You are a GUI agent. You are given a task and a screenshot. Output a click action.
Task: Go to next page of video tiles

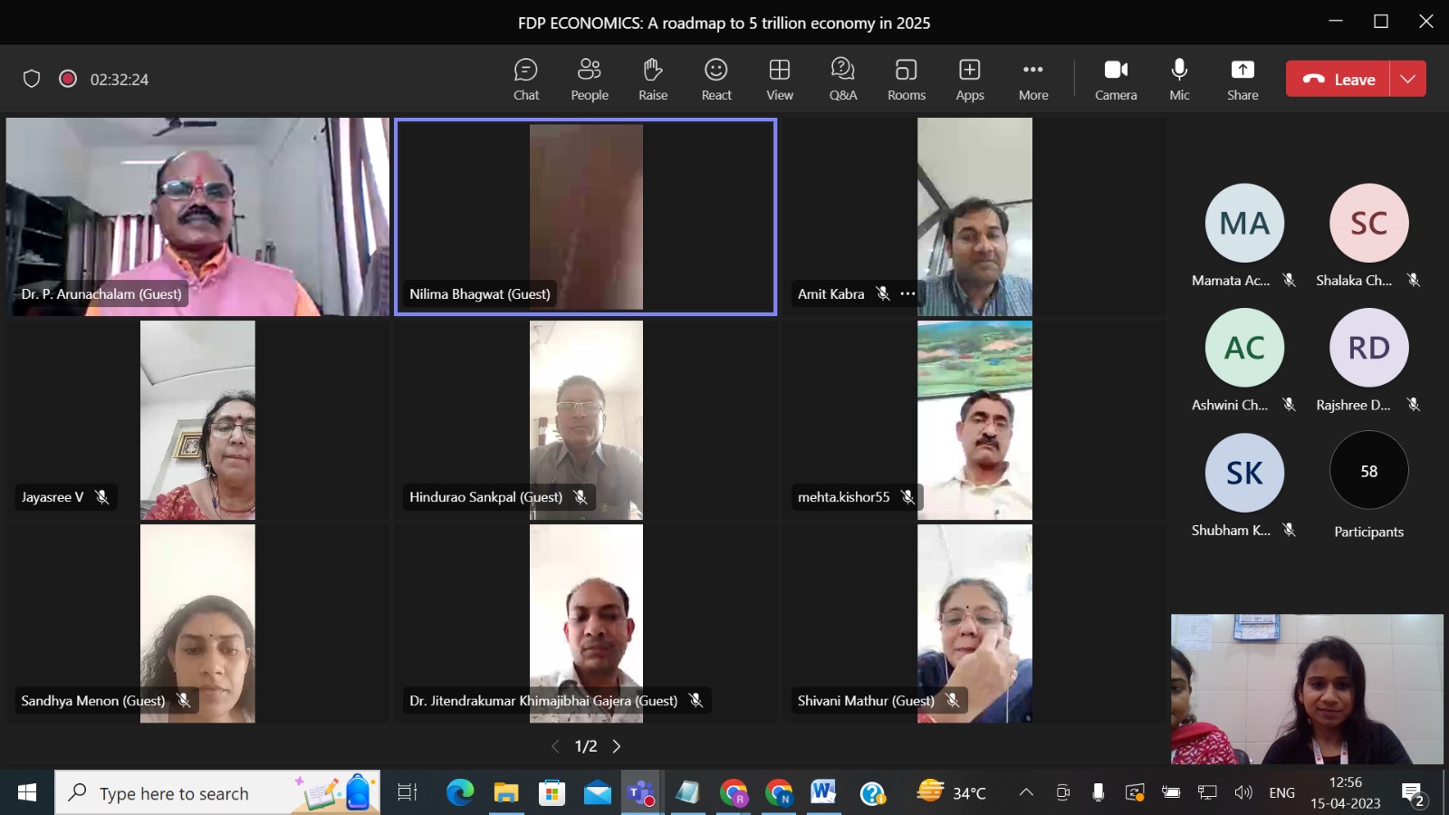click(x=617, y=746)
